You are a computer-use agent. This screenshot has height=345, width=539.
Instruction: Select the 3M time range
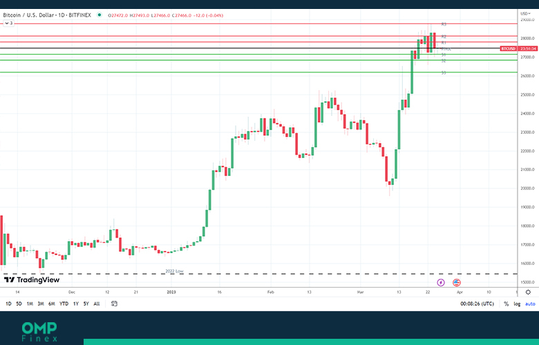click(x=41, y=304)
